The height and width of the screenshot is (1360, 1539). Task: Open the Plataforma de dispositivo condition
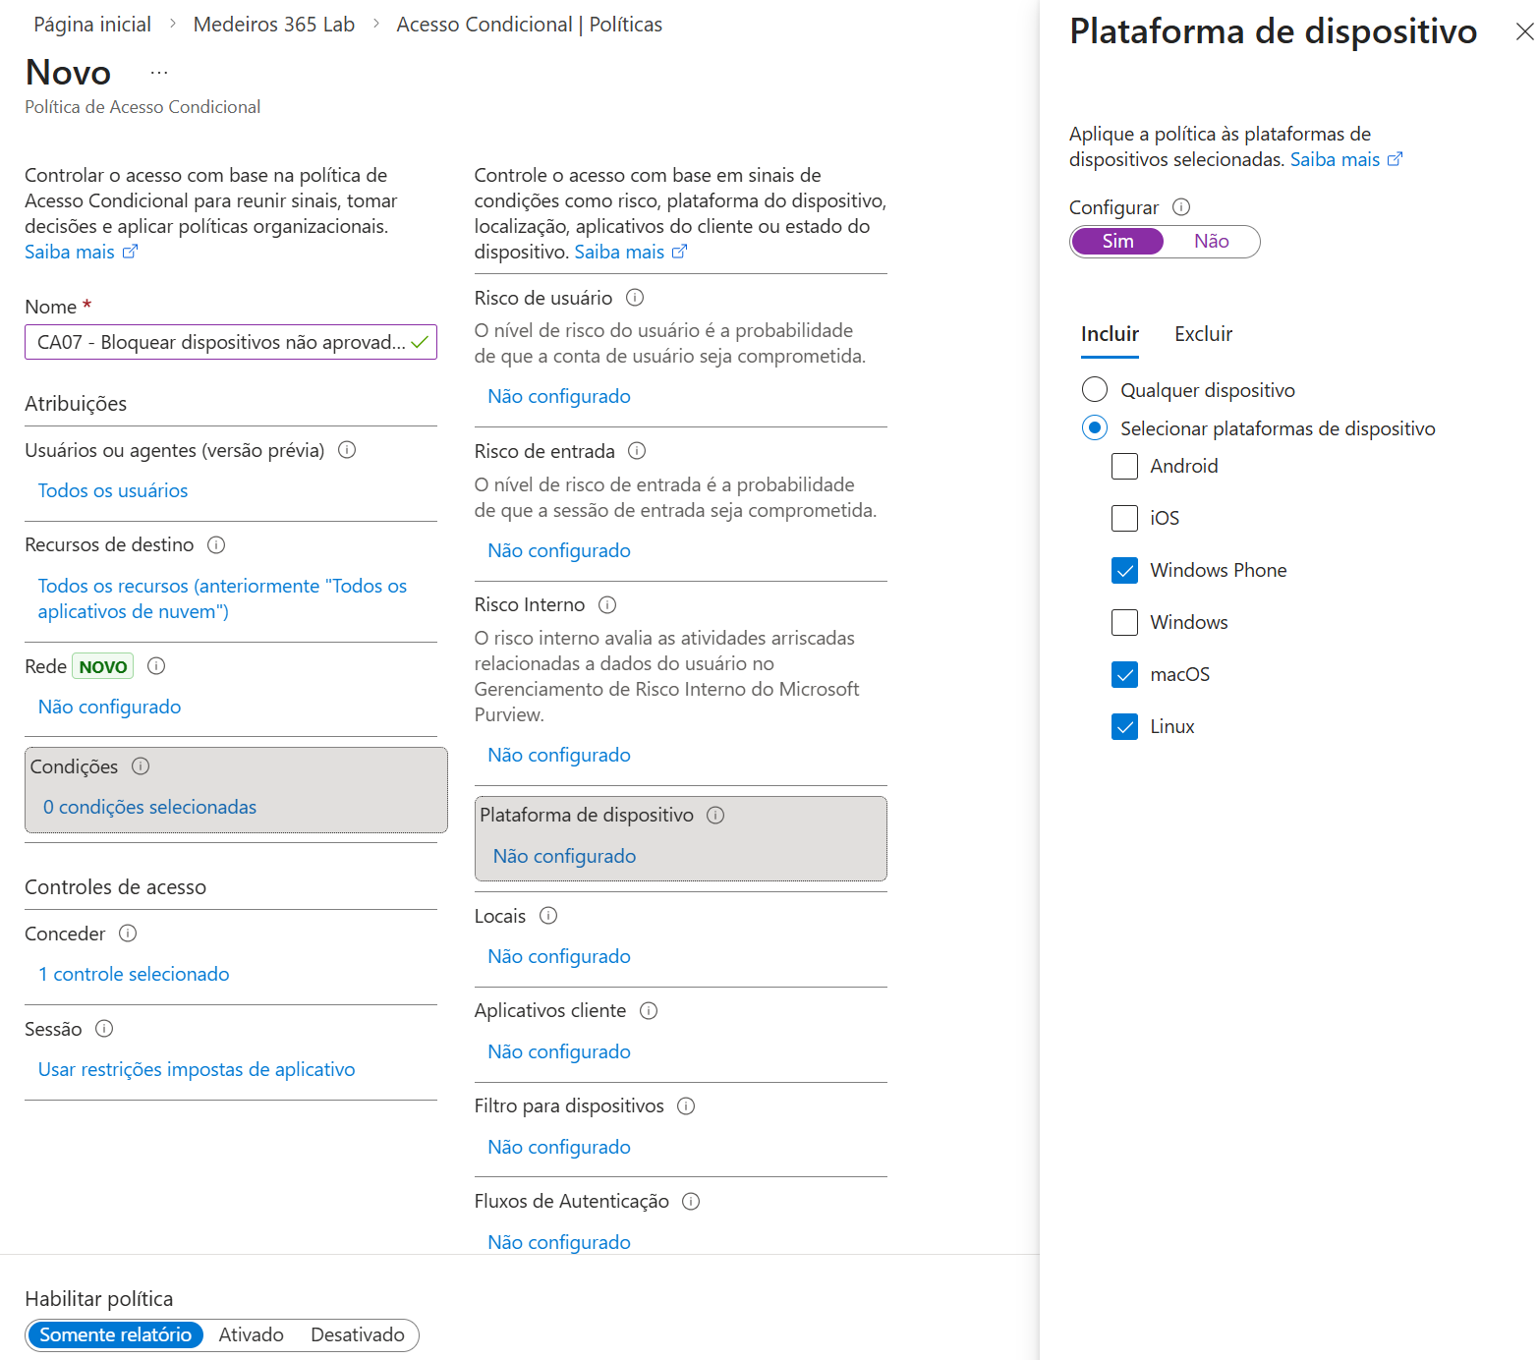pos(680,837)
